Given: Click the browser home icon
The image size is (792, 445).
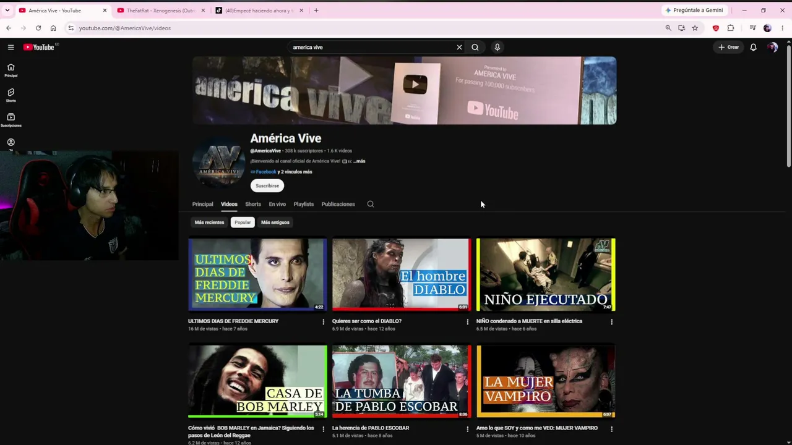Looking at the screenshot, I should 53,28.
